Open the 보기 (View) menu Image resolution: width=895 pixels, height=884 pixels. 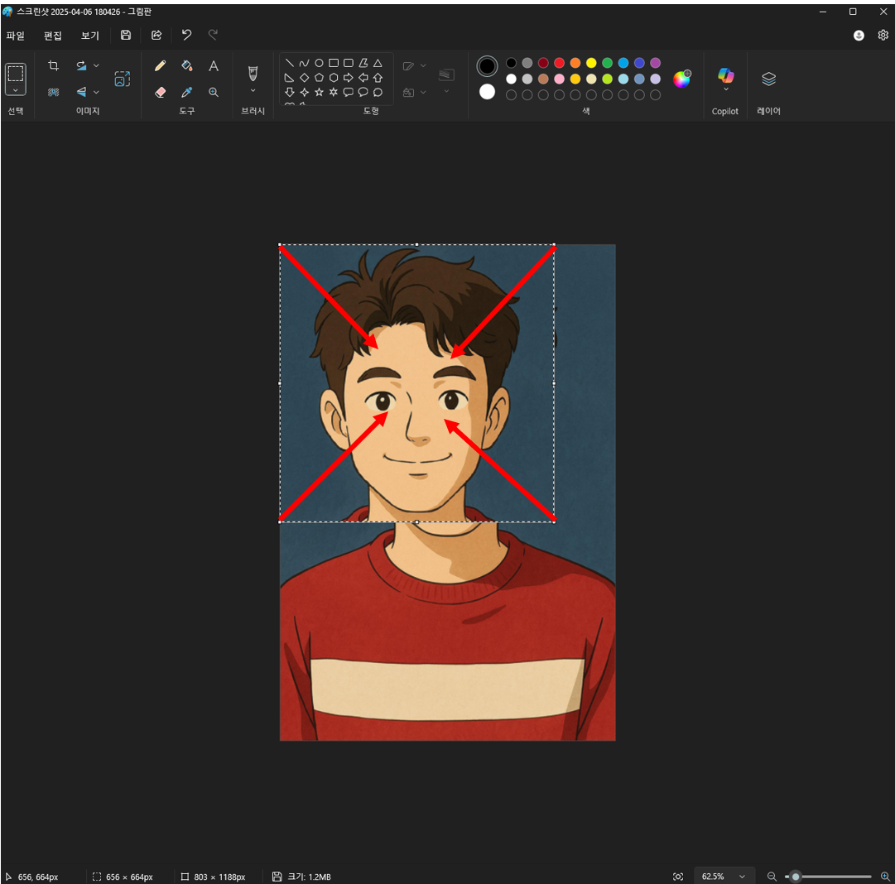[90, 36]
